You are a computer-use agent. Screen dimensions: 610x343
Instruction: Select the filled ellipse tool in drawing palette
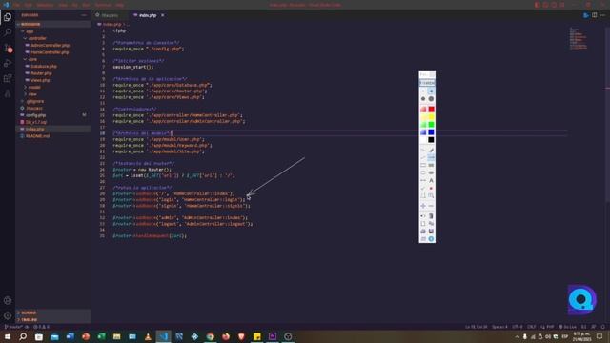pos(431,172)
